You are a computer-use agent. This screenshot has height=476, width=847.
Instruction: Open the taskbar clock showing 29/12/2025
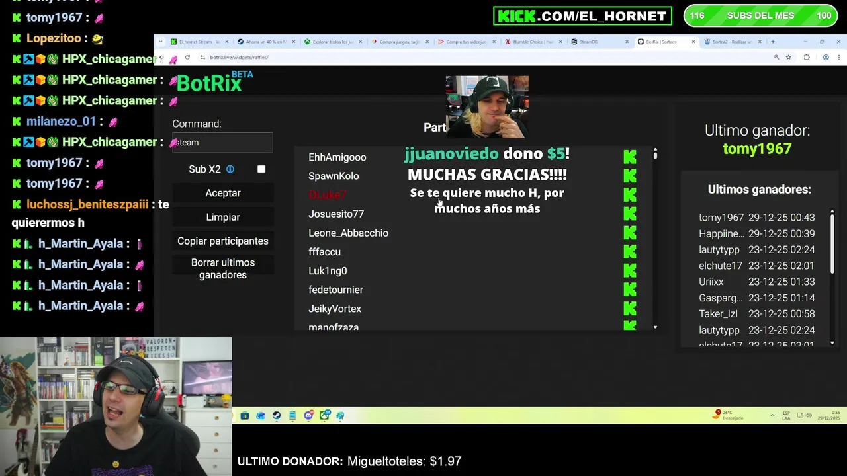tap(828, 415)
